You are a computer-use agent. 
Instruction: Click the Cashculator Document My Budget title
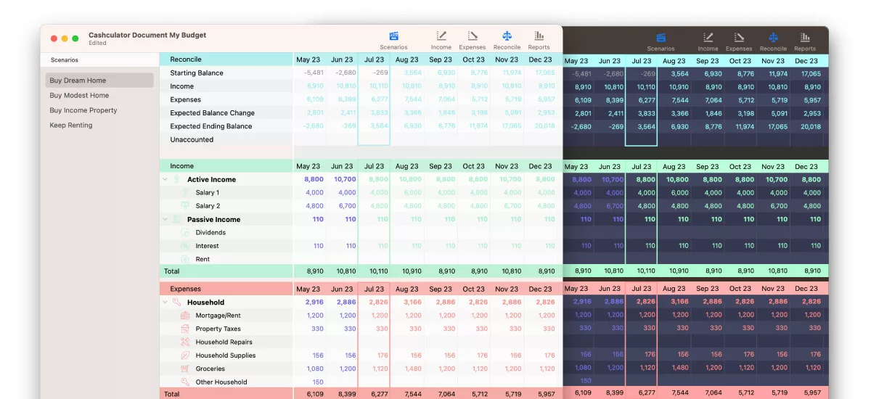147,35
